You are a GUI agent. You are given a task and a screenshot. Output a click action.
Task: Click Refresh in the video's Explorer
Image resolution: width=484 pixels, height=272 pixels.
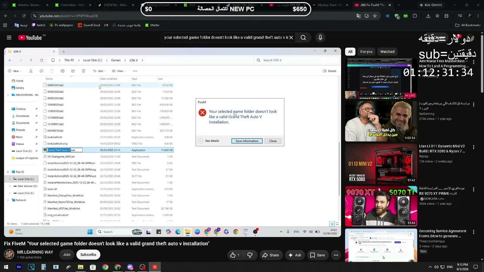(42, 60)
